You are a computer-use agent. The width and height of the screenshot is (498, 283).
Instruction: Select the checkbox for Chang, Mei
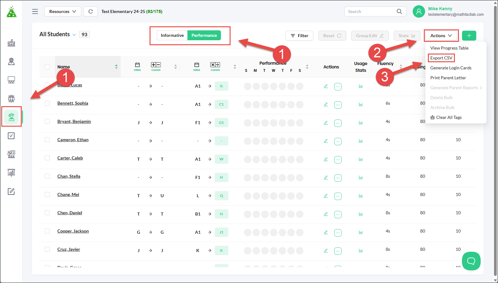47,194
